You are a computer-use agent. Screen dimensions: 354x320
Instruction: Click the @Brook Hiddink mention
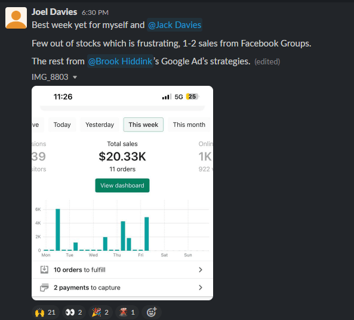(120, 61)
